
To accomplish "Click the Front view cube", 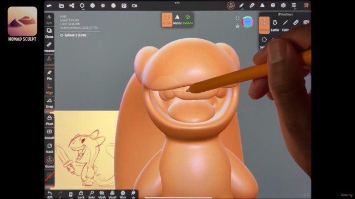I will [x=248, y=22].
